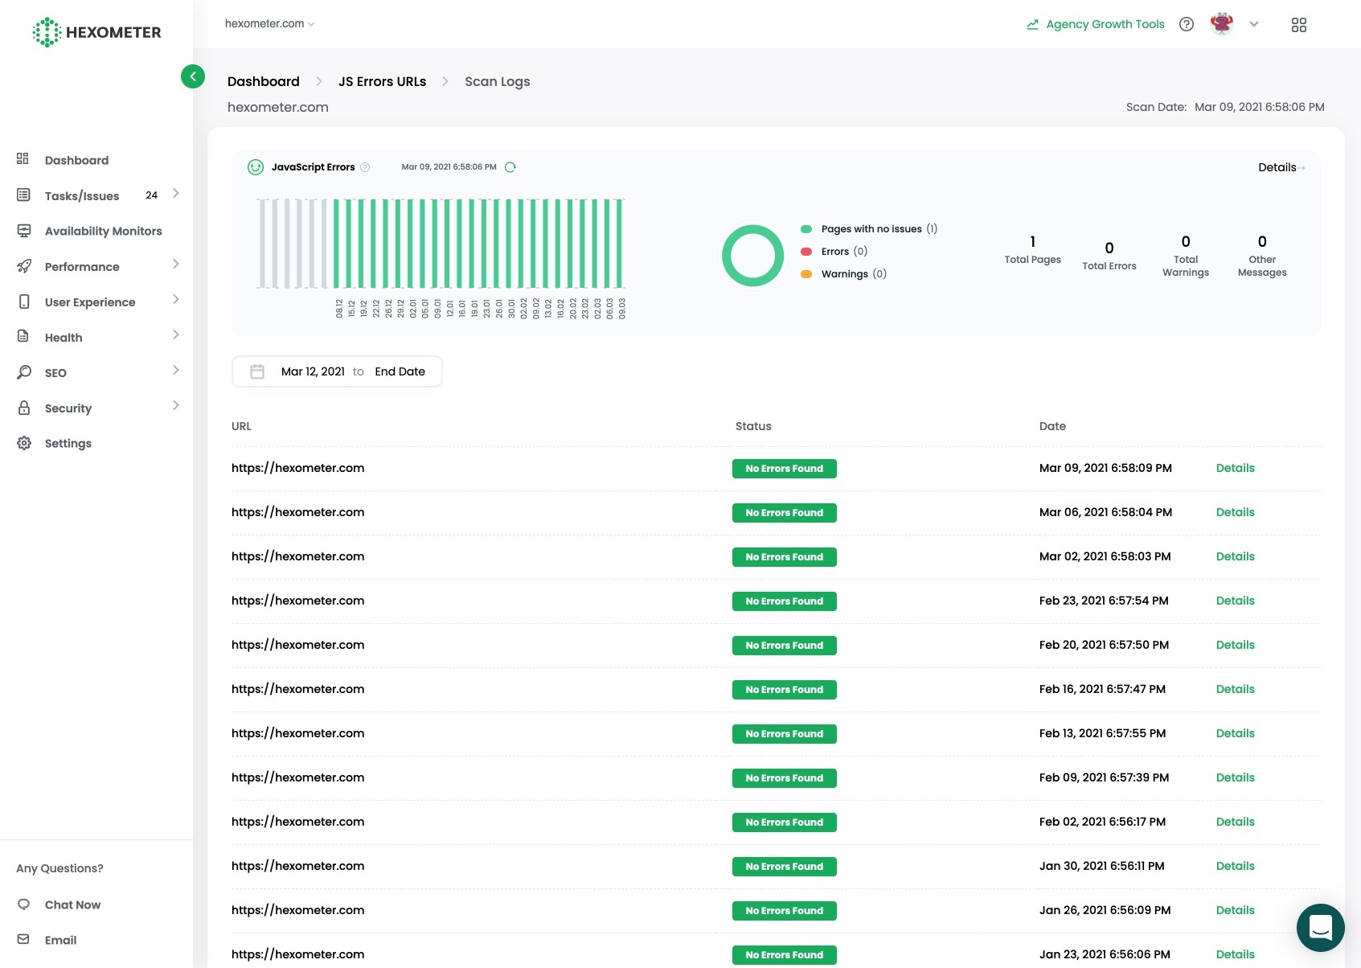
Task: Open the Intercom chat launcher button
Action: point(1321,928)
